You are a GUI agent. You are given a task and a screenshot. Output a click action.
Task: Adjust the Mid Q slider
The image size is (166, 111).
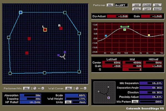132,69
